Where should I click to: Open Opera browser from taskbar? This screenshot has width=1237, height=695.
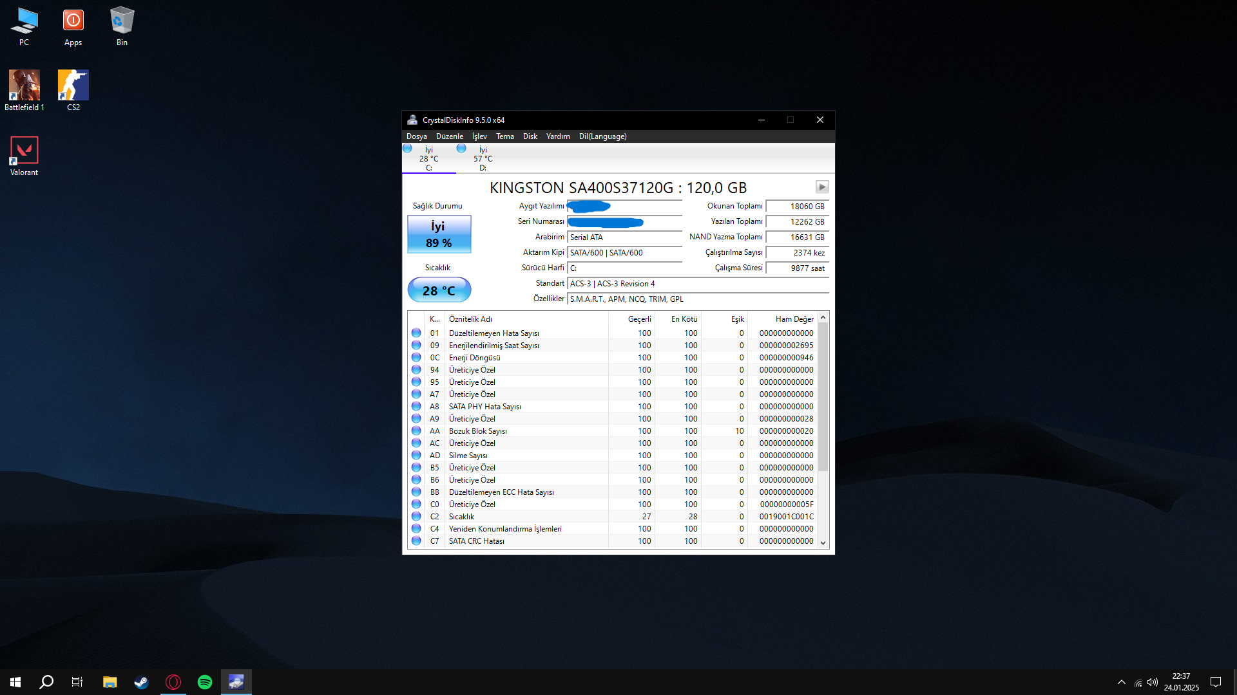pos(173,682)
